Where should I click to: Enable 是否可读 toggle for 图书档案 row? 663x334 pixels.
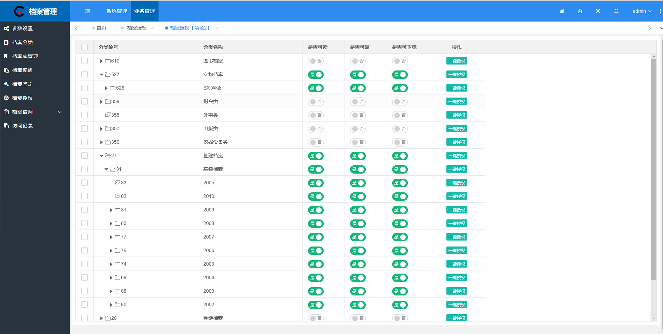coord(316,61)
